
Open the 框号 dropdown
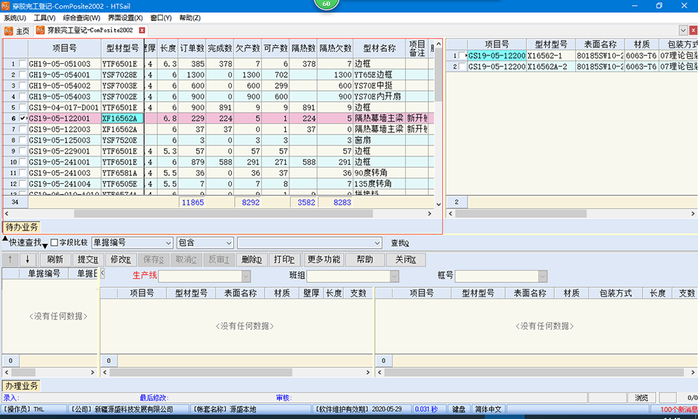pos(542,276)
